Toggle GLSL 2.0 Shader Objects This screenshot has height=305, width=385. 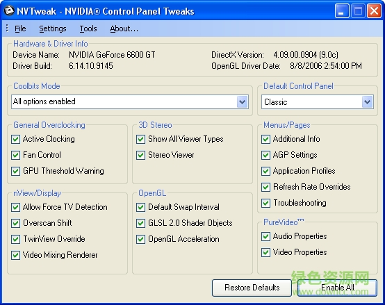pyautogui.click(x=140, y=223)
